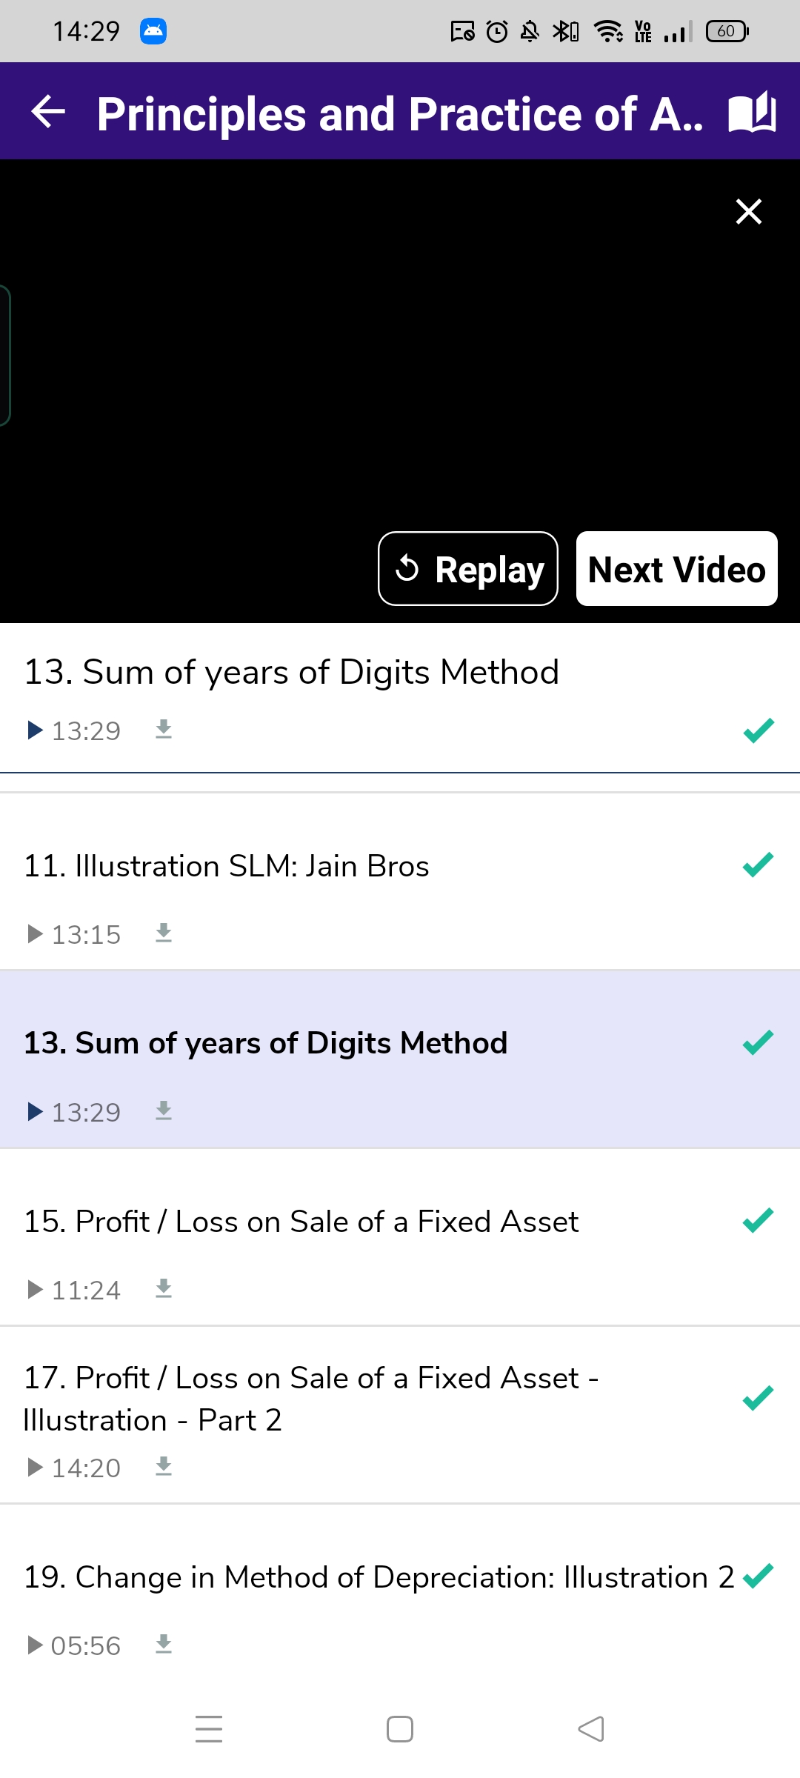Download lesson 15 Profit / Loss video
Viewport: 800px width, 1778px height.
[x=164, y=1289]
